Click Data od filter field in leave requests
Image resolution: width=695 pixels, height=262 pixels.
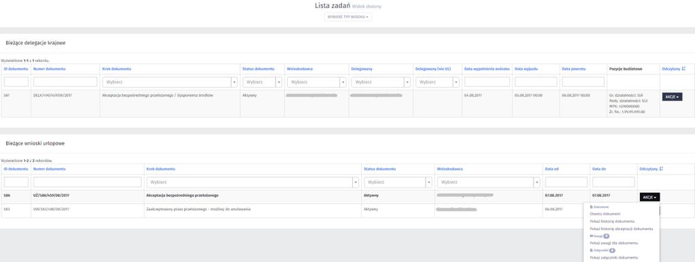coord(566,182)
